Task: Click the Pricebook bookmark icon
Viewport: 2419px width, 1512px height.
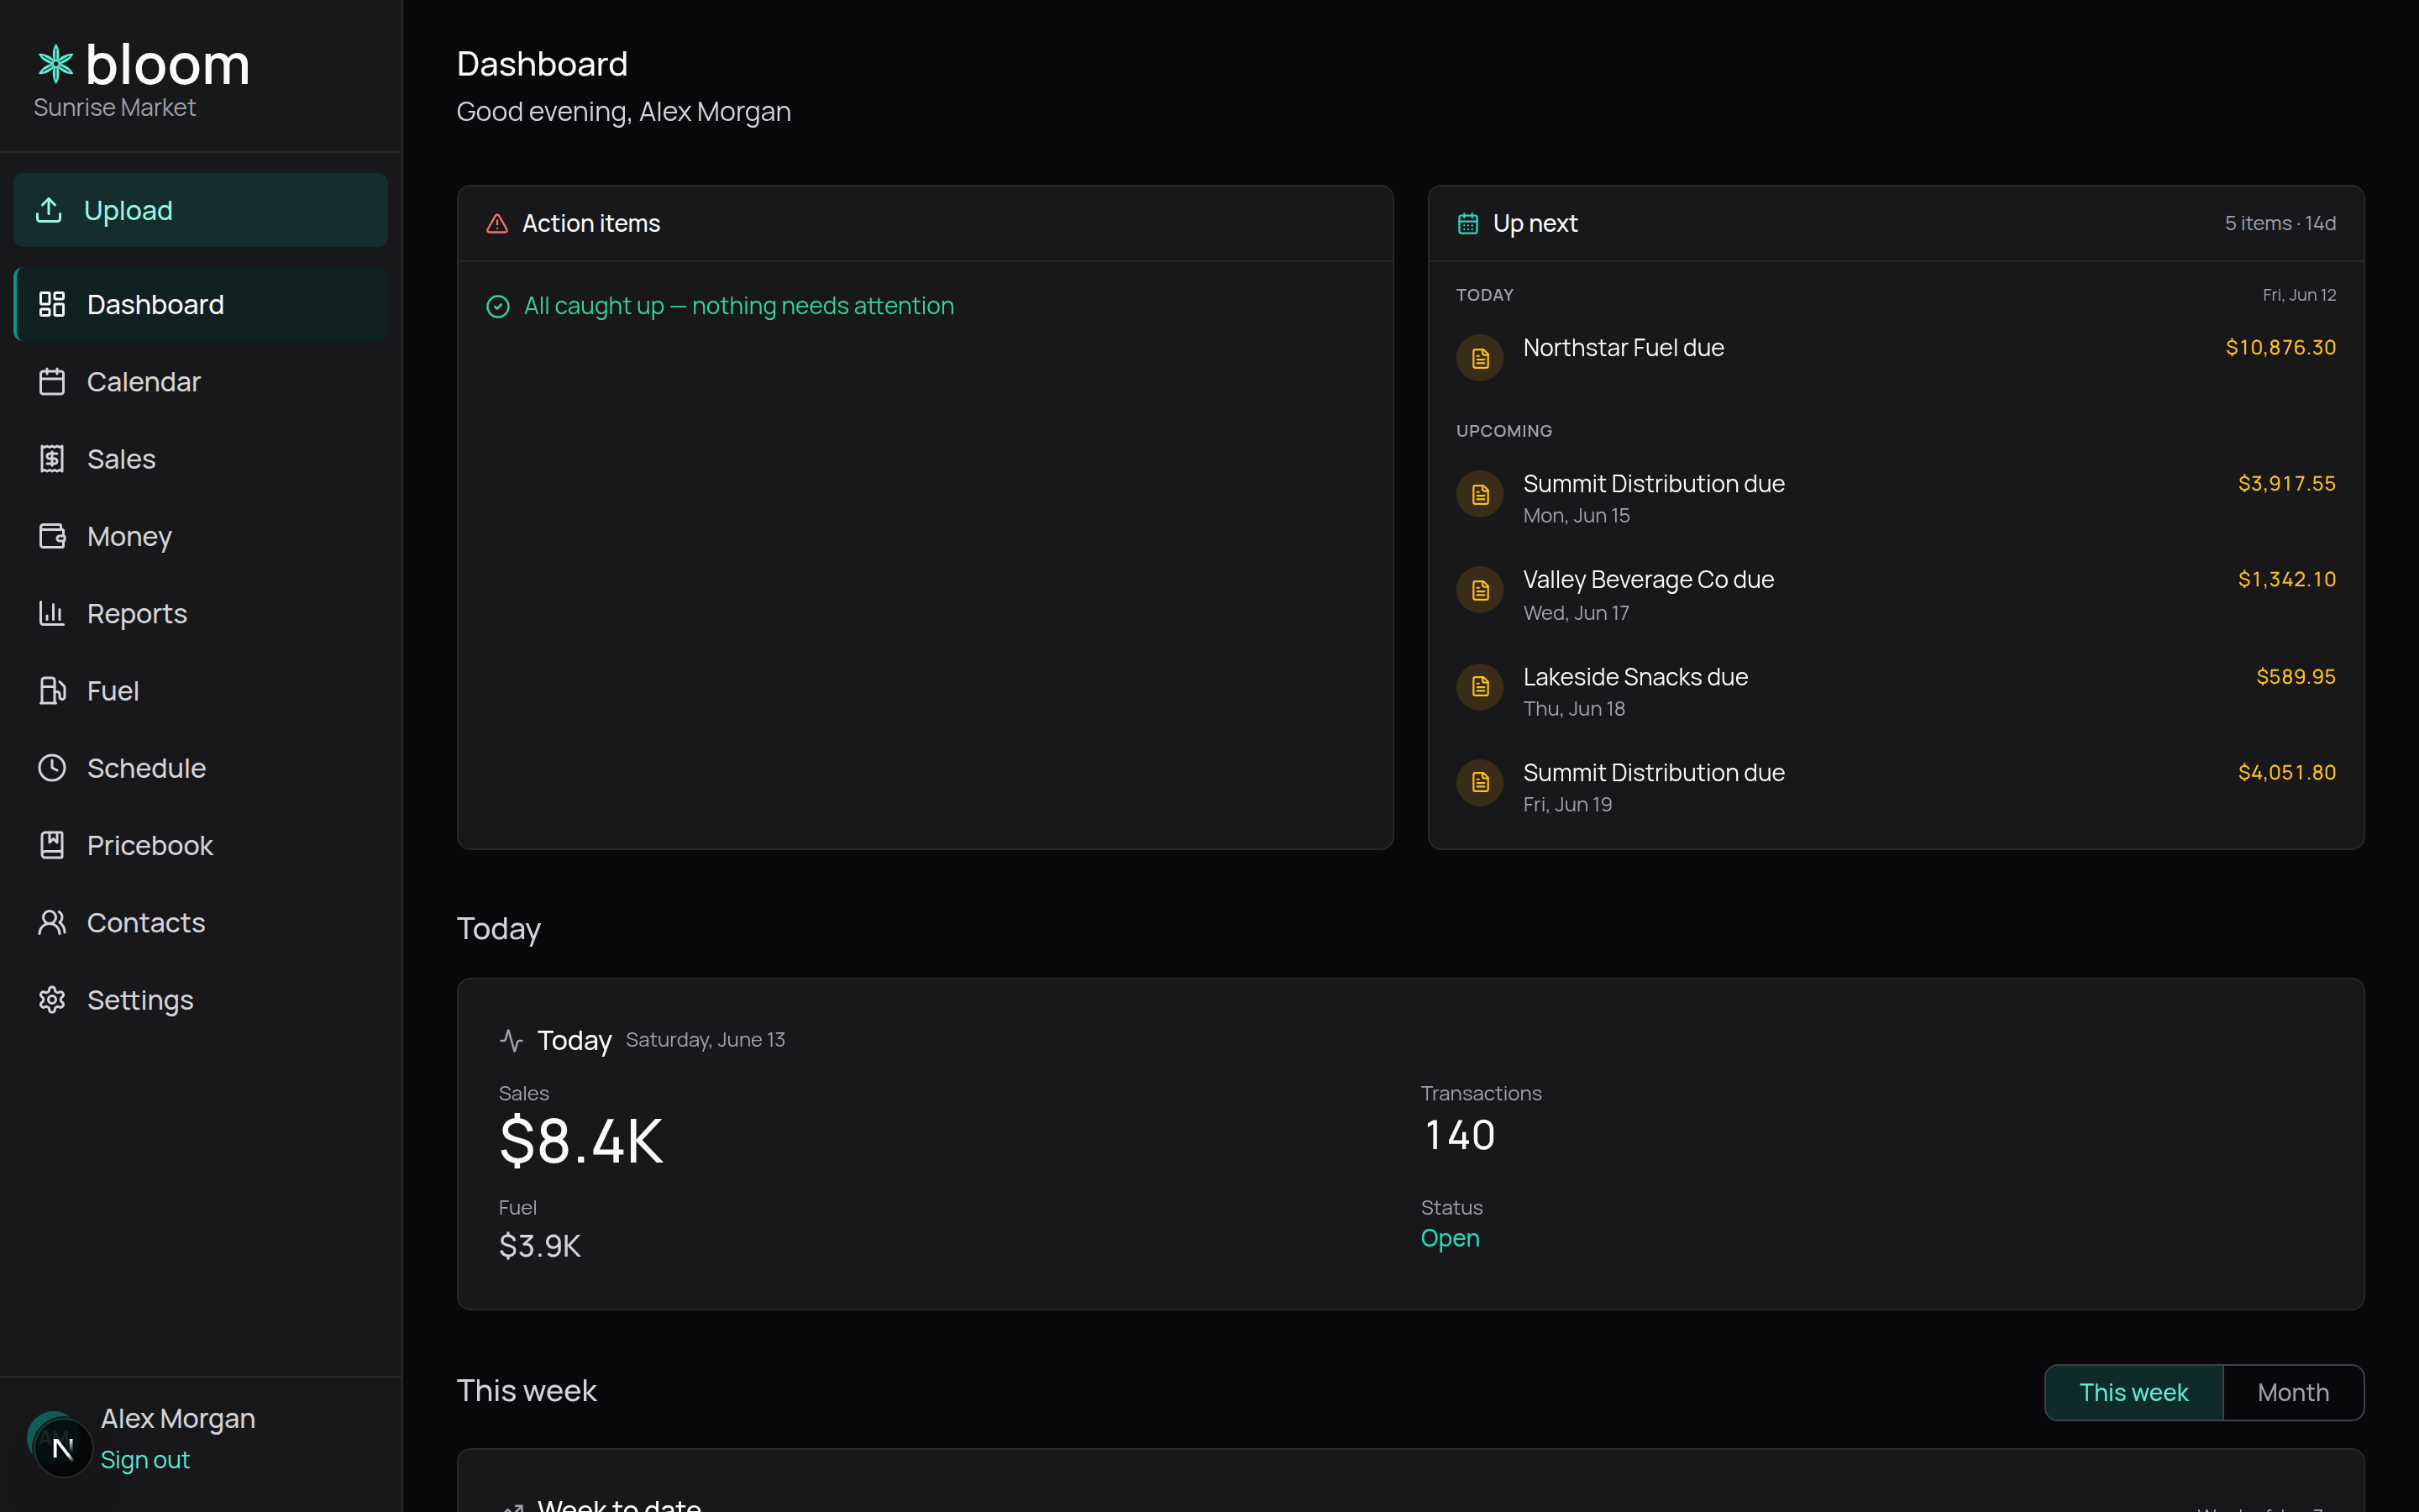Action: pos(52,845)
